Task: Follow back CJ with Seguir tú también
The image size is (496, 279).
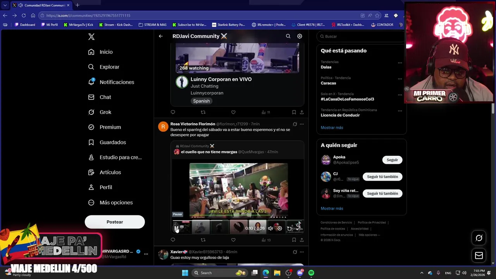Action: 382,177
